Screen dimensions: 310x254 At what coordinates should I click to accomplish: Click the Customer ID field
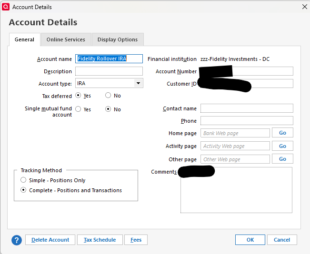[x=247, y=84]
